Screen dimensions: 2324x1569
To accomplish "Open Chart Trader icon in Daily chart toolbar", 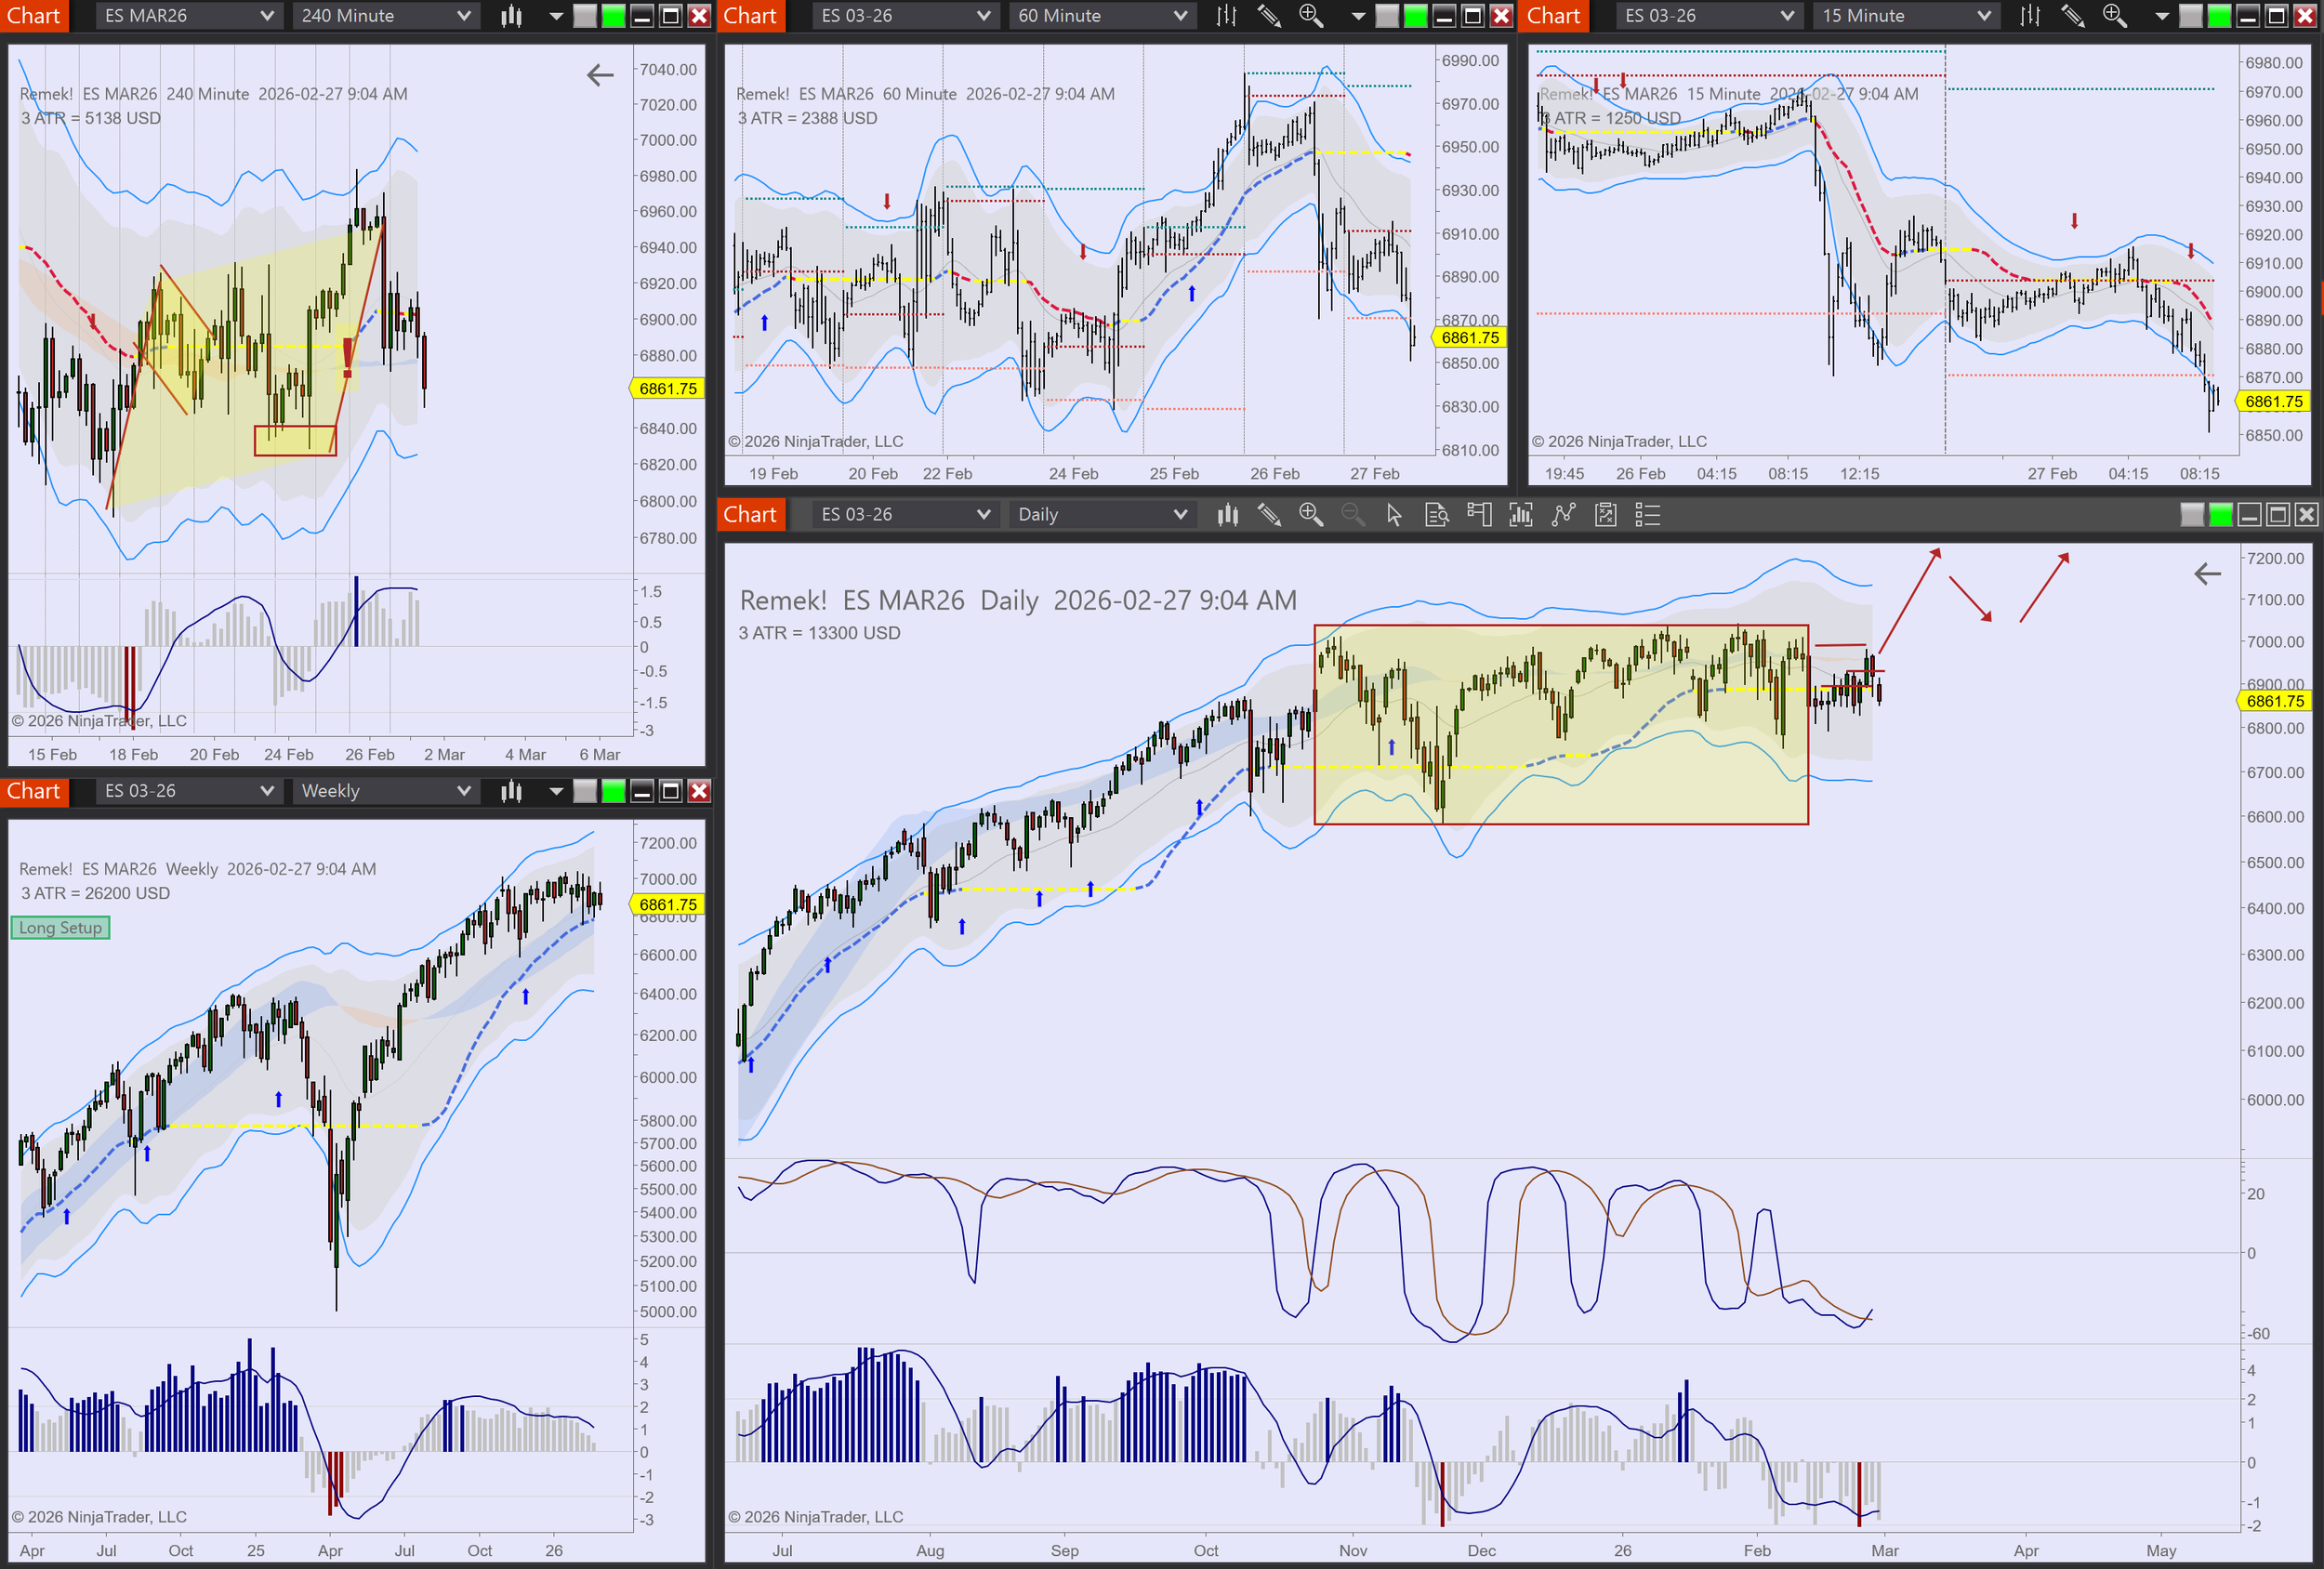I will [x=1479, y=515].
